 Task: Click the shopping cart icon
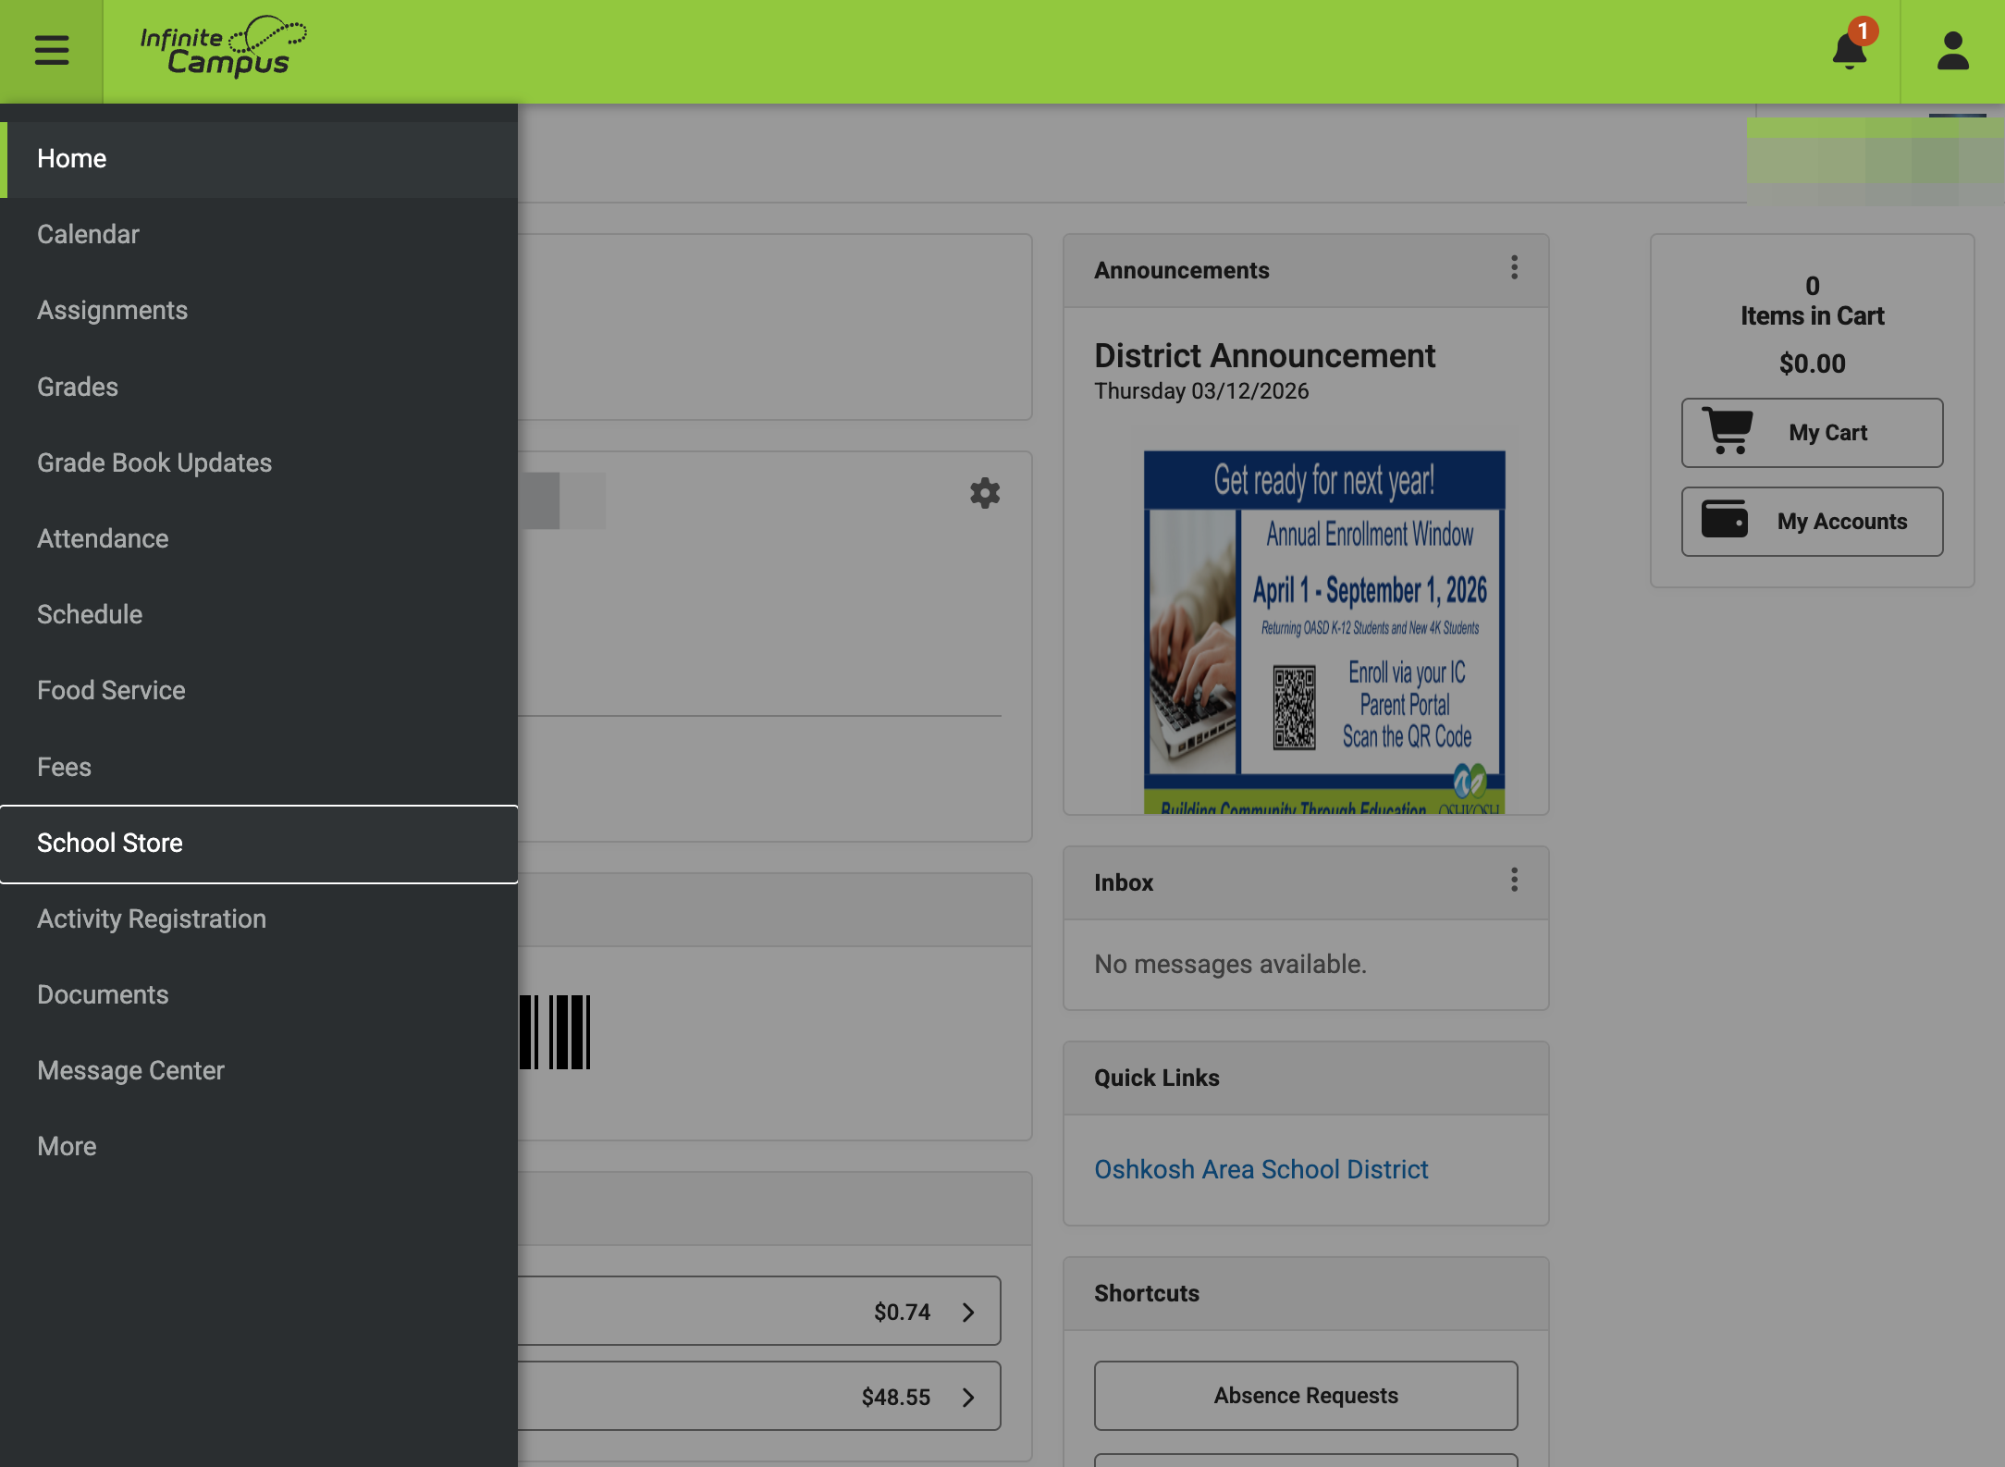click(x=1728, y=431)
